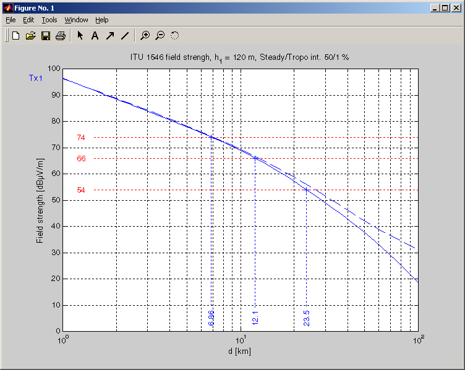Click the x-axis label 'd [km]'
Screen dimensions: 465x370
[240, 351]
